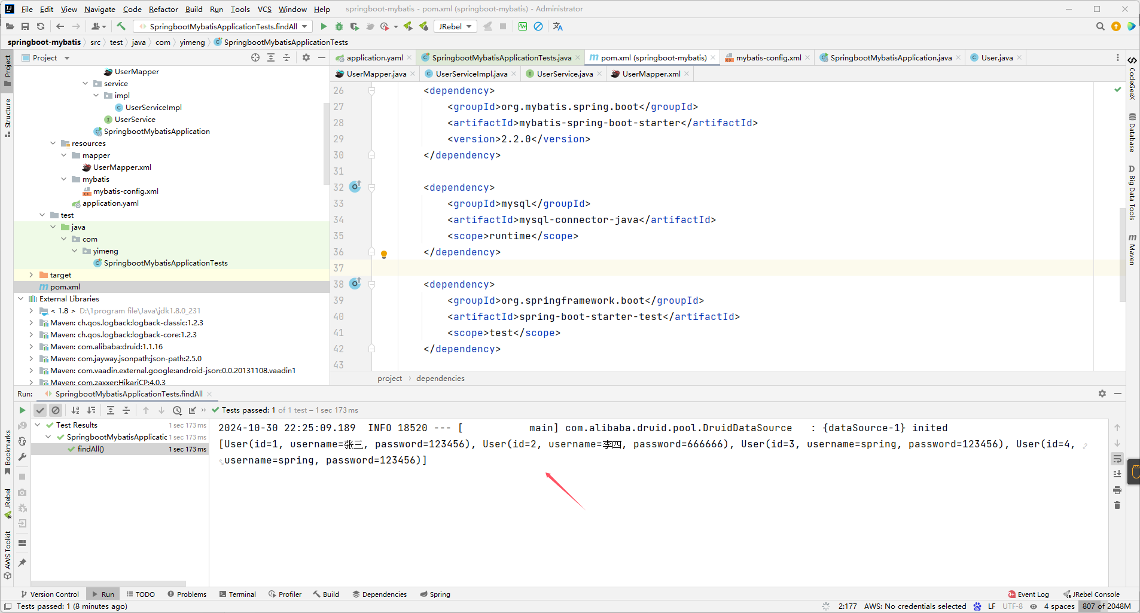The image size is (1140, 613).
Task: Click the UTF-8 encoding status entry
Action: 1012,606
